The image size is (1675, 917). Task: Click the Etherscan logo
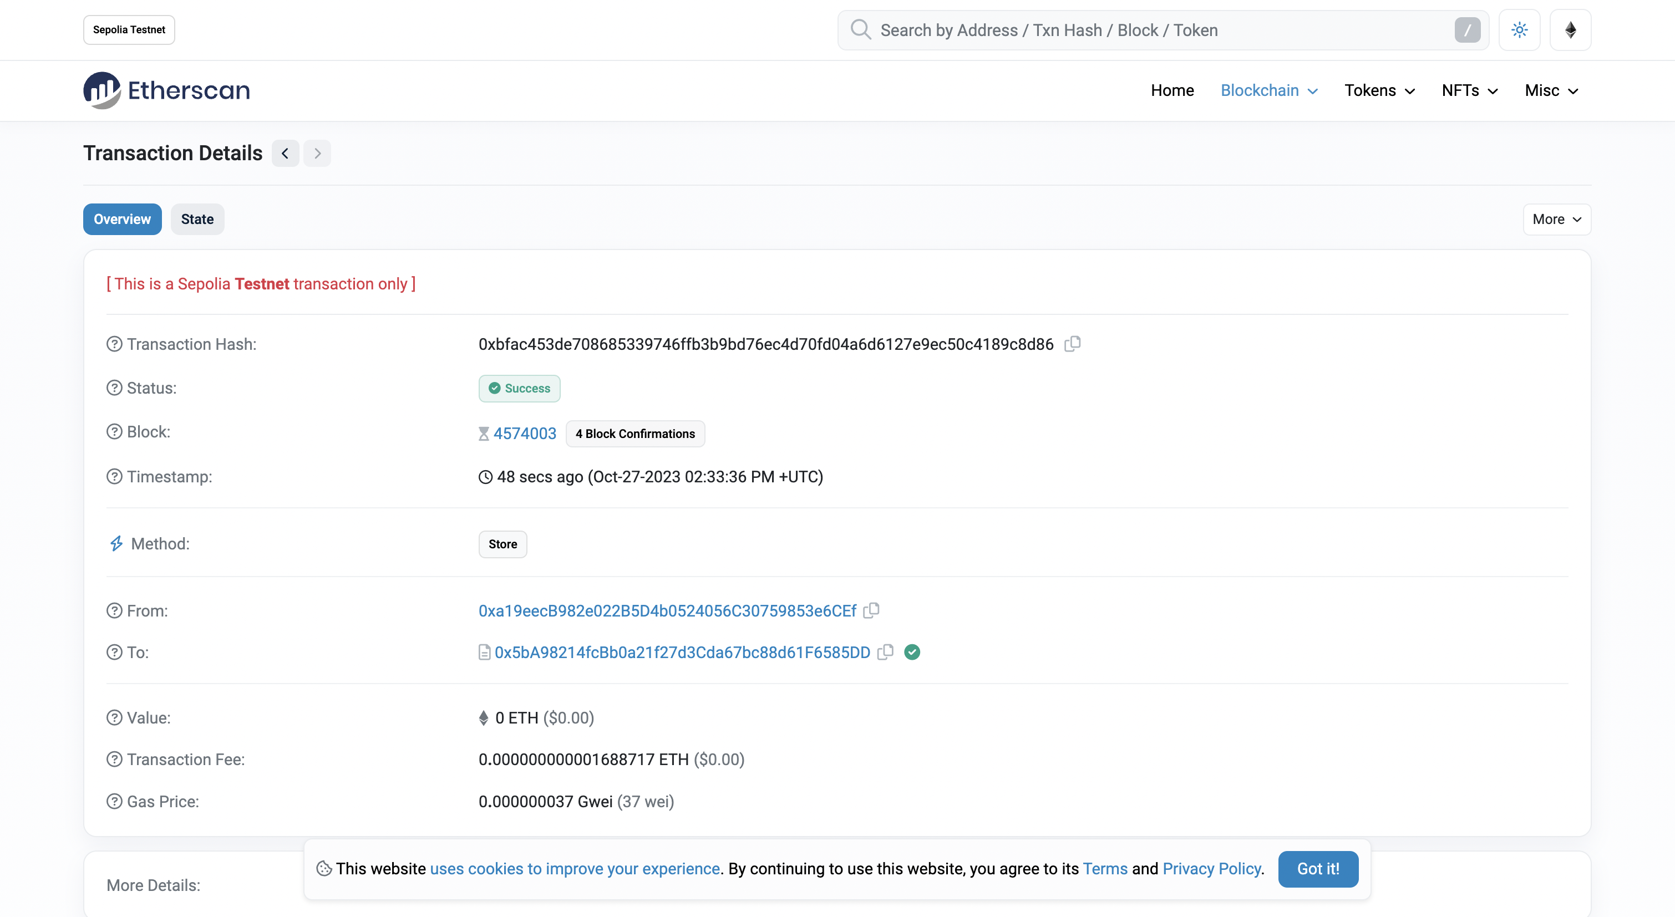pyautogui.click(x=166, y=90)
